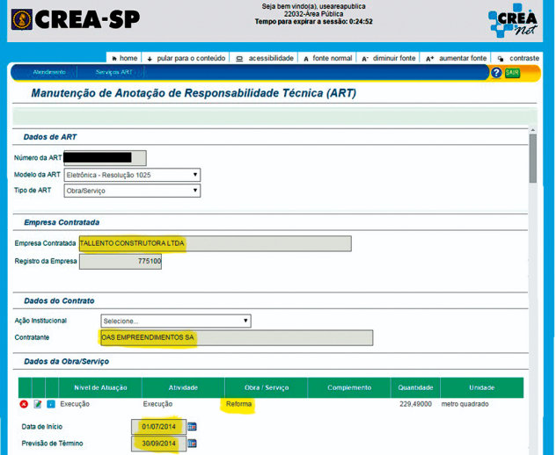This screenshot has height=455, width=556.
Task: Click the CREA-SP logo
Action: click(x=73, y=18)
